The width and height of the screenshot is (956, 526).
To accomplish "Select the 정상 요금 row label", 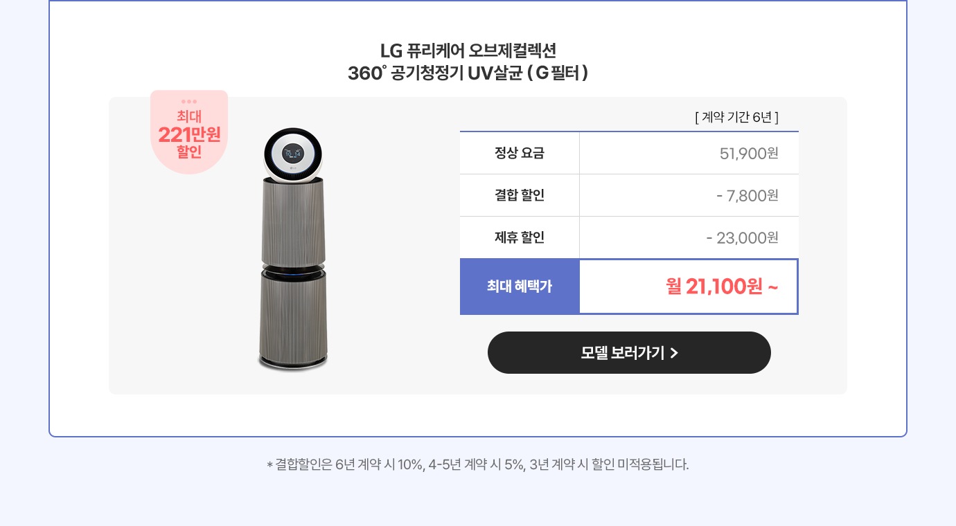I will [520, 153].
